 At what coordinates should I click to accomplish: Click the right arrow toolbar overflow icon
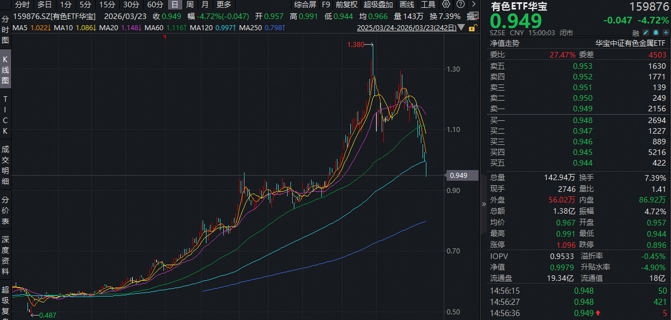473,4
